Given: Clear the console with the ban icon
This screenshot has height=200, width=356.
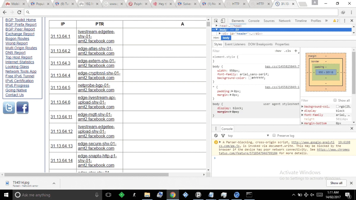Looking at the screenshot, I should (216, 136).
